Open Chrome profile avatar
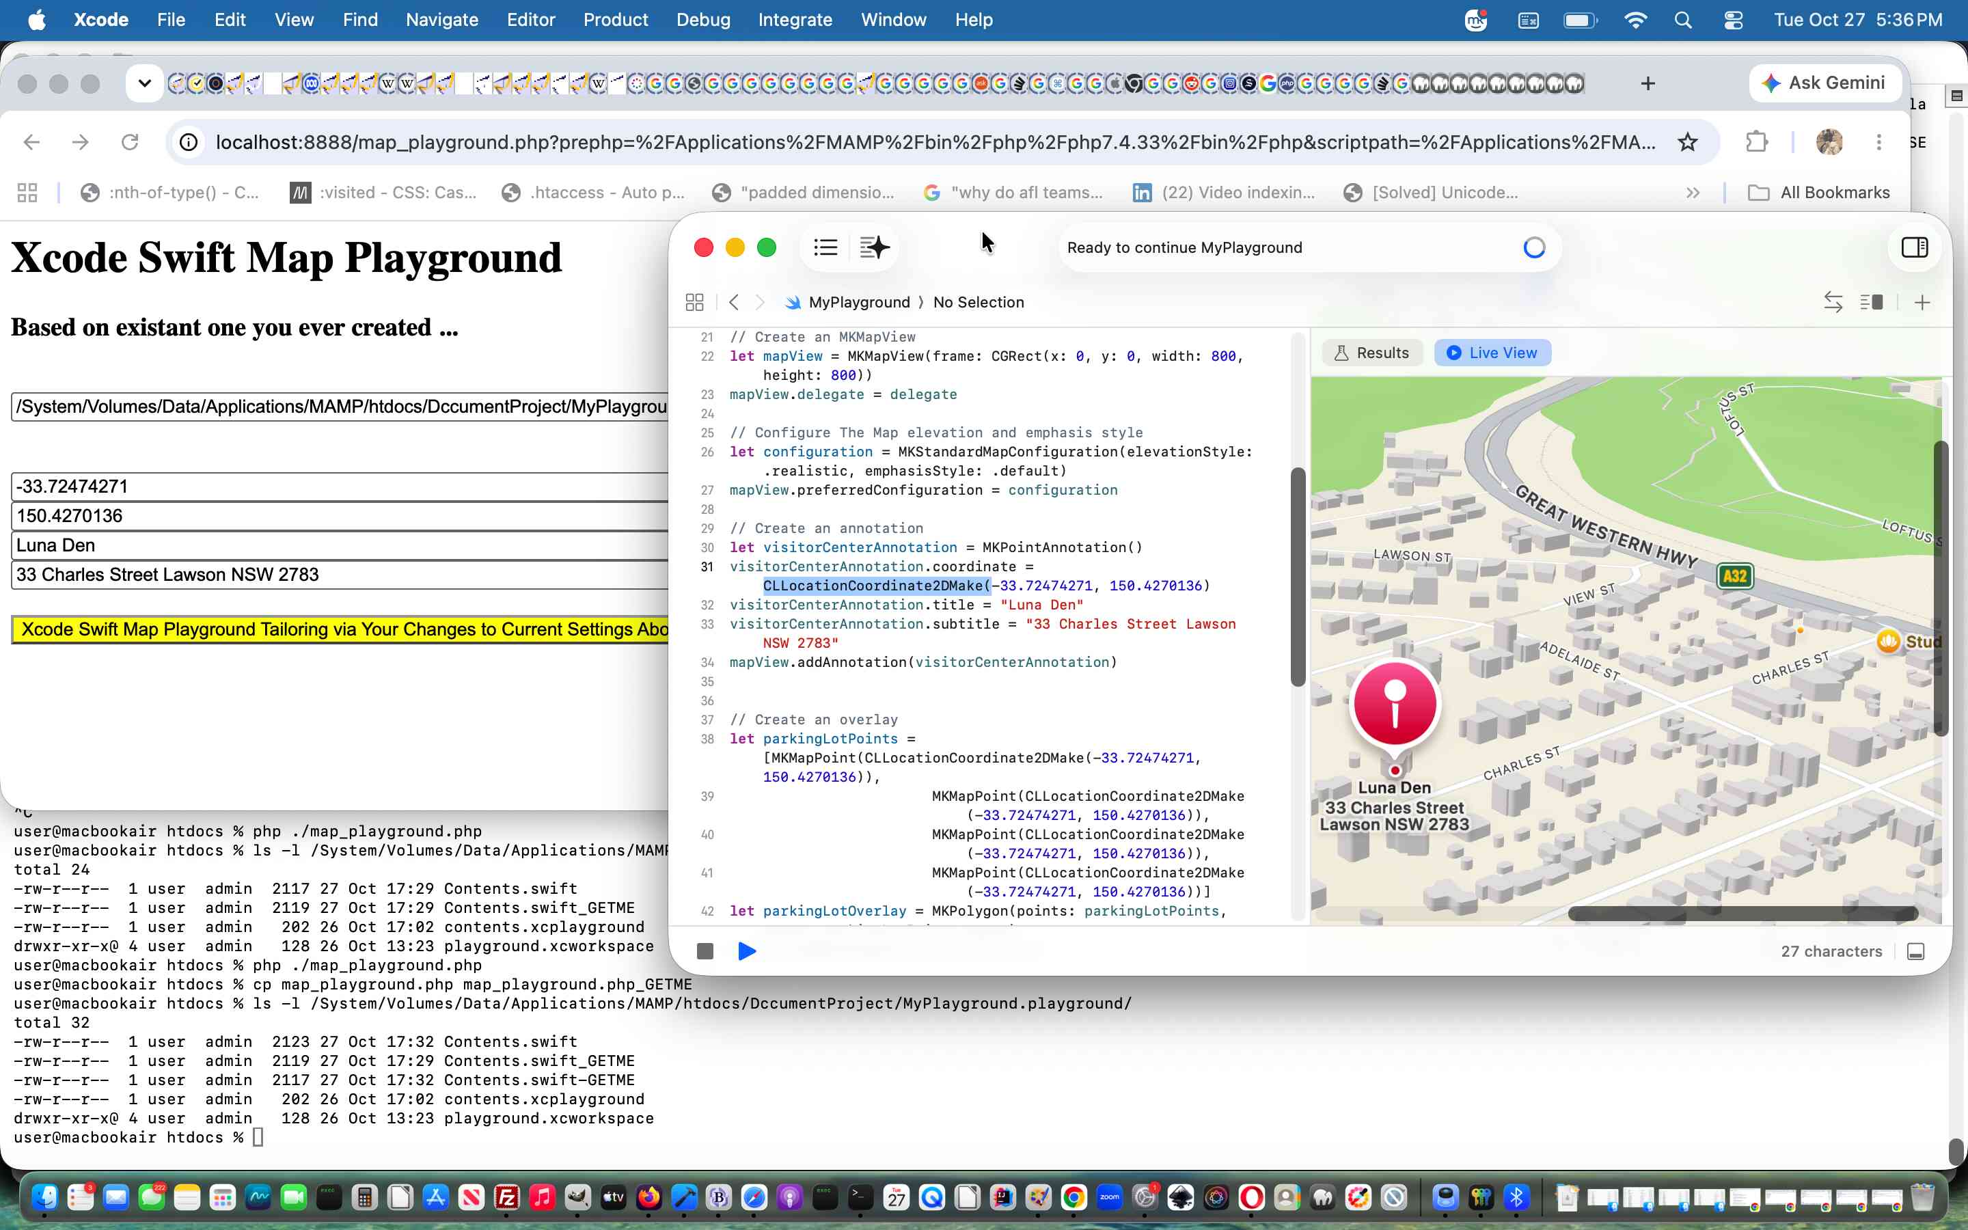The height and width of the screenshot is (1230, 1968). coord(1829,142)
